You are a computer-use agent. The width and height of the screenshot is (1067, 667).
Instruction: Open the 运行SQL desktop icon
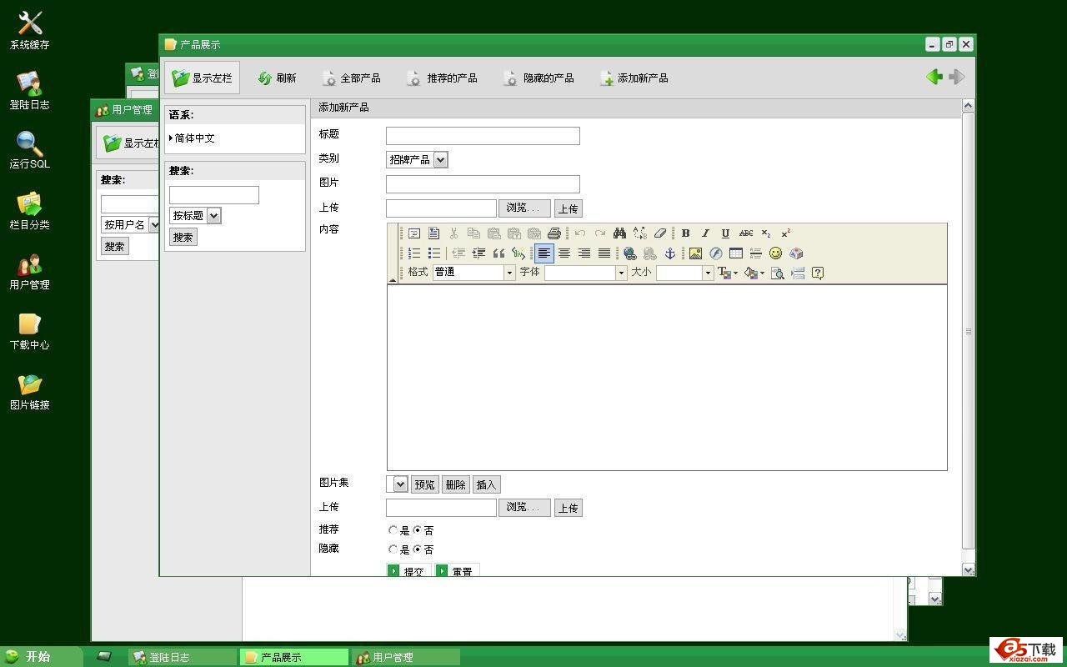tap(29, 150)
